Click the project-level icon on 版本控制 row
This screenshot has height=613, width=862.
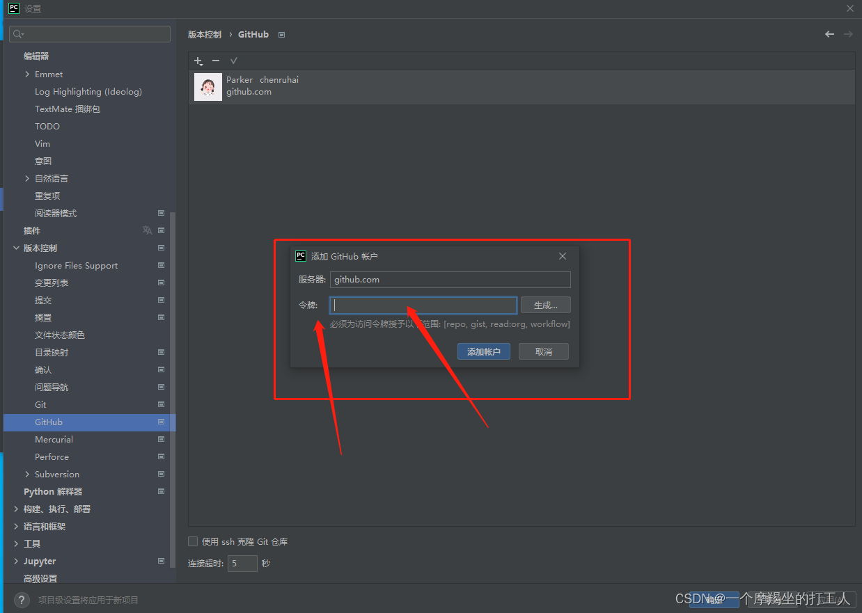coord(161,248)
